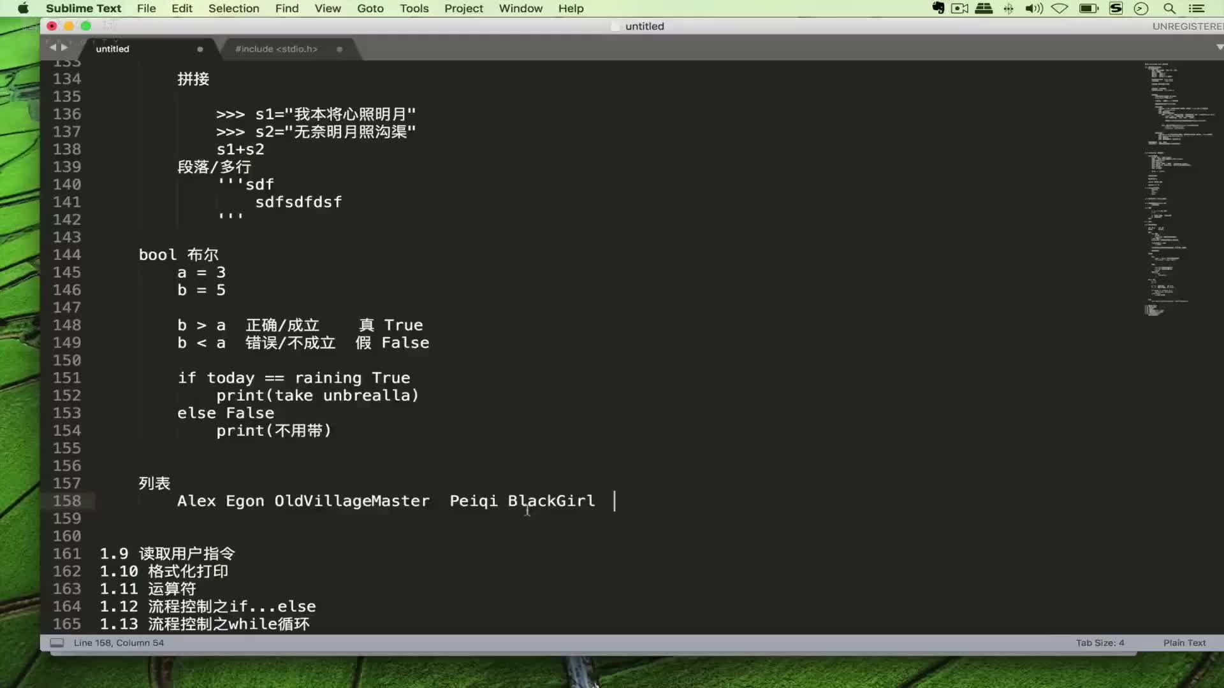Open the Find menu
The height and width of the screenshot is (688, 1224).
point(287,8)
